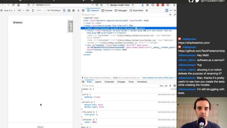Open Firefox hamburger menu
Image resolution: width=227 pixels, height=128 pixels.
pos(174,5)
